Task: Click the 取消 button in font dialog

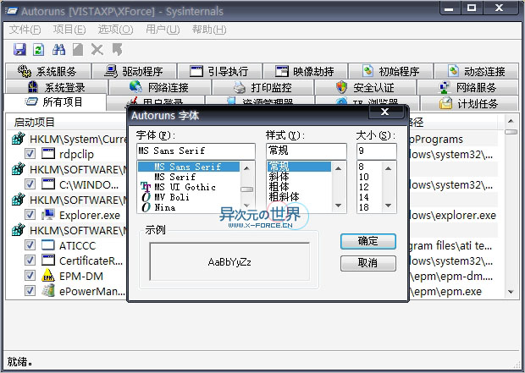Action: 368,263
